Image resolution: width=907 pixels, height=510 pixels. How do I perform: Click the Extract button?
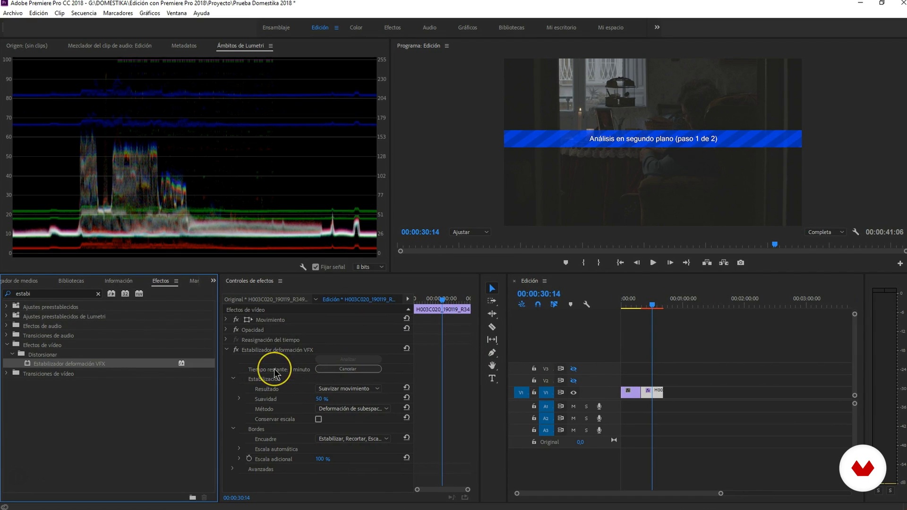(723, 263)
